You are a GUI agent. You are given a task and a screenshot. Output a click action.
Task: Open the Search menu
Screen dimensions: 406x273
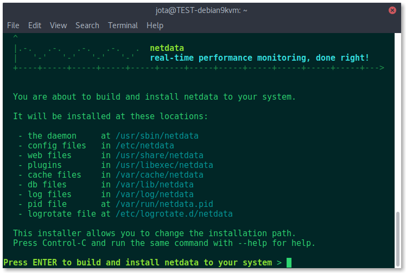(87, 25)
